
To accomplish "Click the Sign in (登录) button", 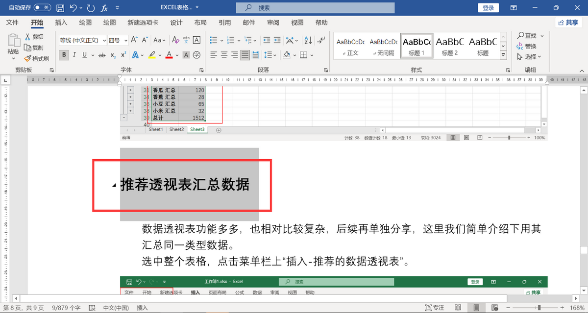I will (x=488, y=8).
